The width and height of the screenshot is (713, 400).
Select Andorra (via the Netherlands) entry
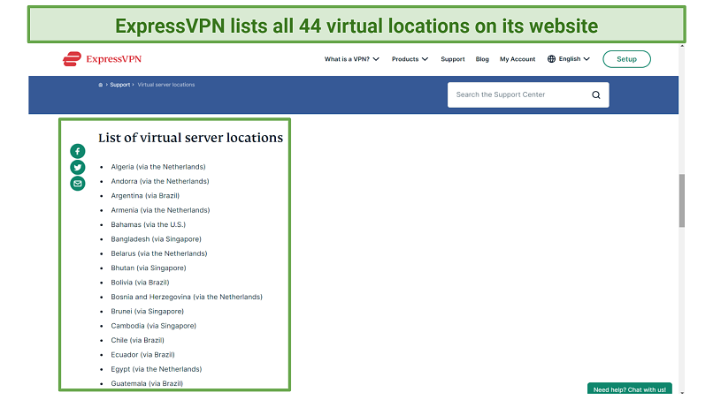(x=160, y=181)
